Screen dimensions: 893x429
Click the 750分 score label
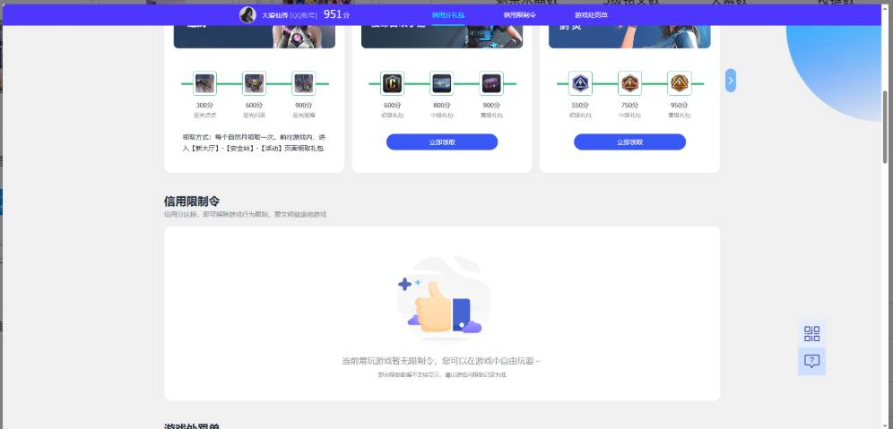click(x=630, y=106)
